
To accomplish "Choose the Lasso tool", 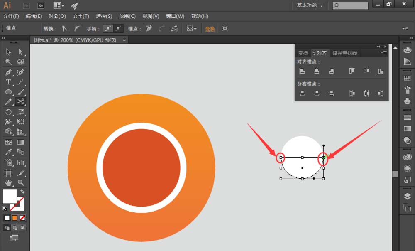I will click(x=21, y=62).
